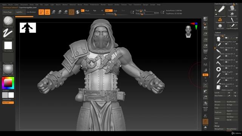
Task: Open the ClayBuildup brush picker
Action: click(8, 22)
